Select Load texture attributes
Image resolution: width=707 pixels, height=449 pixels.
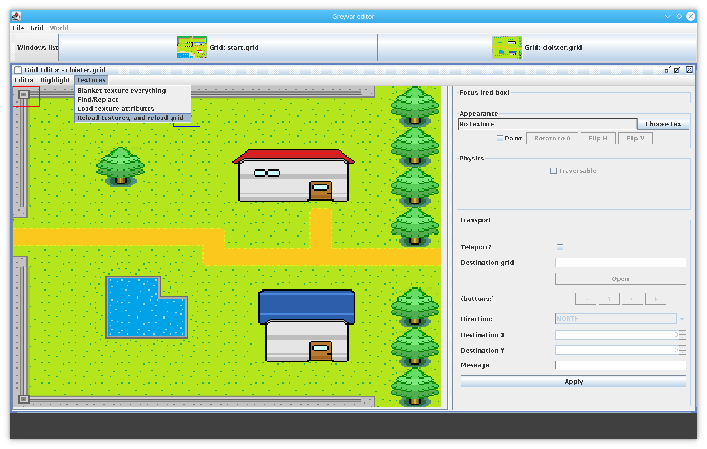[133, 109]
